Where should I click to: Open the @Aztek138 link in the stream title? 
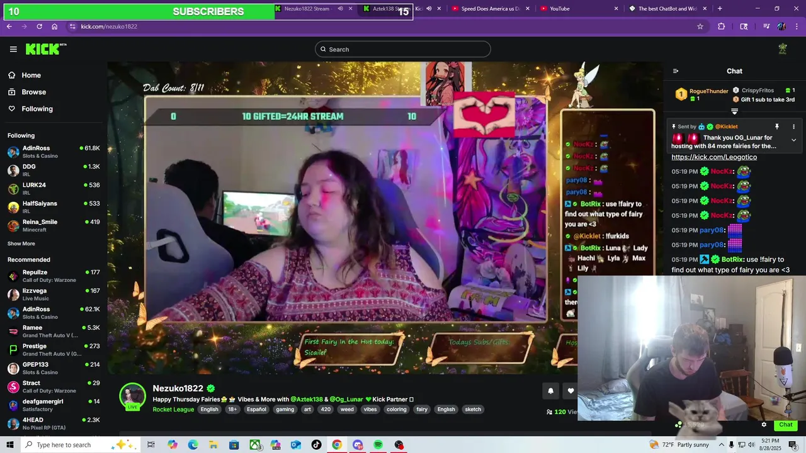pyautogui.click(x=307, y=400)
